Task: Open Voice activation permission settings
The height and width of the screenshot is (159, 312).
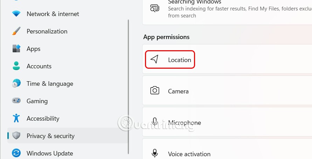Action: (x=189, y=154)
